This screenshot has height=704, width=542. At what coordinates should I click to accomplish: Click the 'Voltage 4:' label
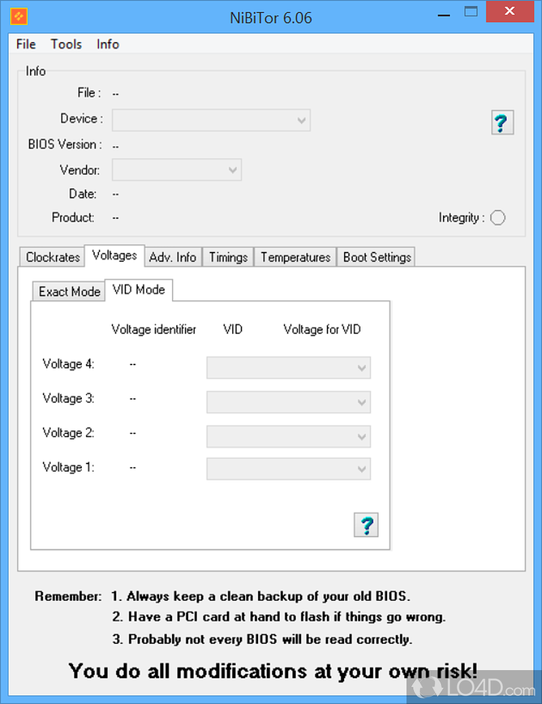point(68,364)
